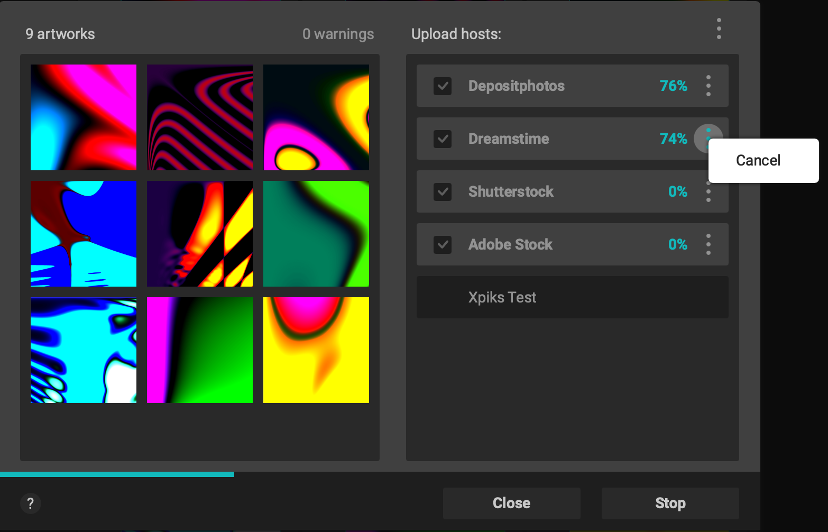Open Depositphotos three-dot options menu
The width and height of the screenshot is (828, 532).
pos(708,86)
